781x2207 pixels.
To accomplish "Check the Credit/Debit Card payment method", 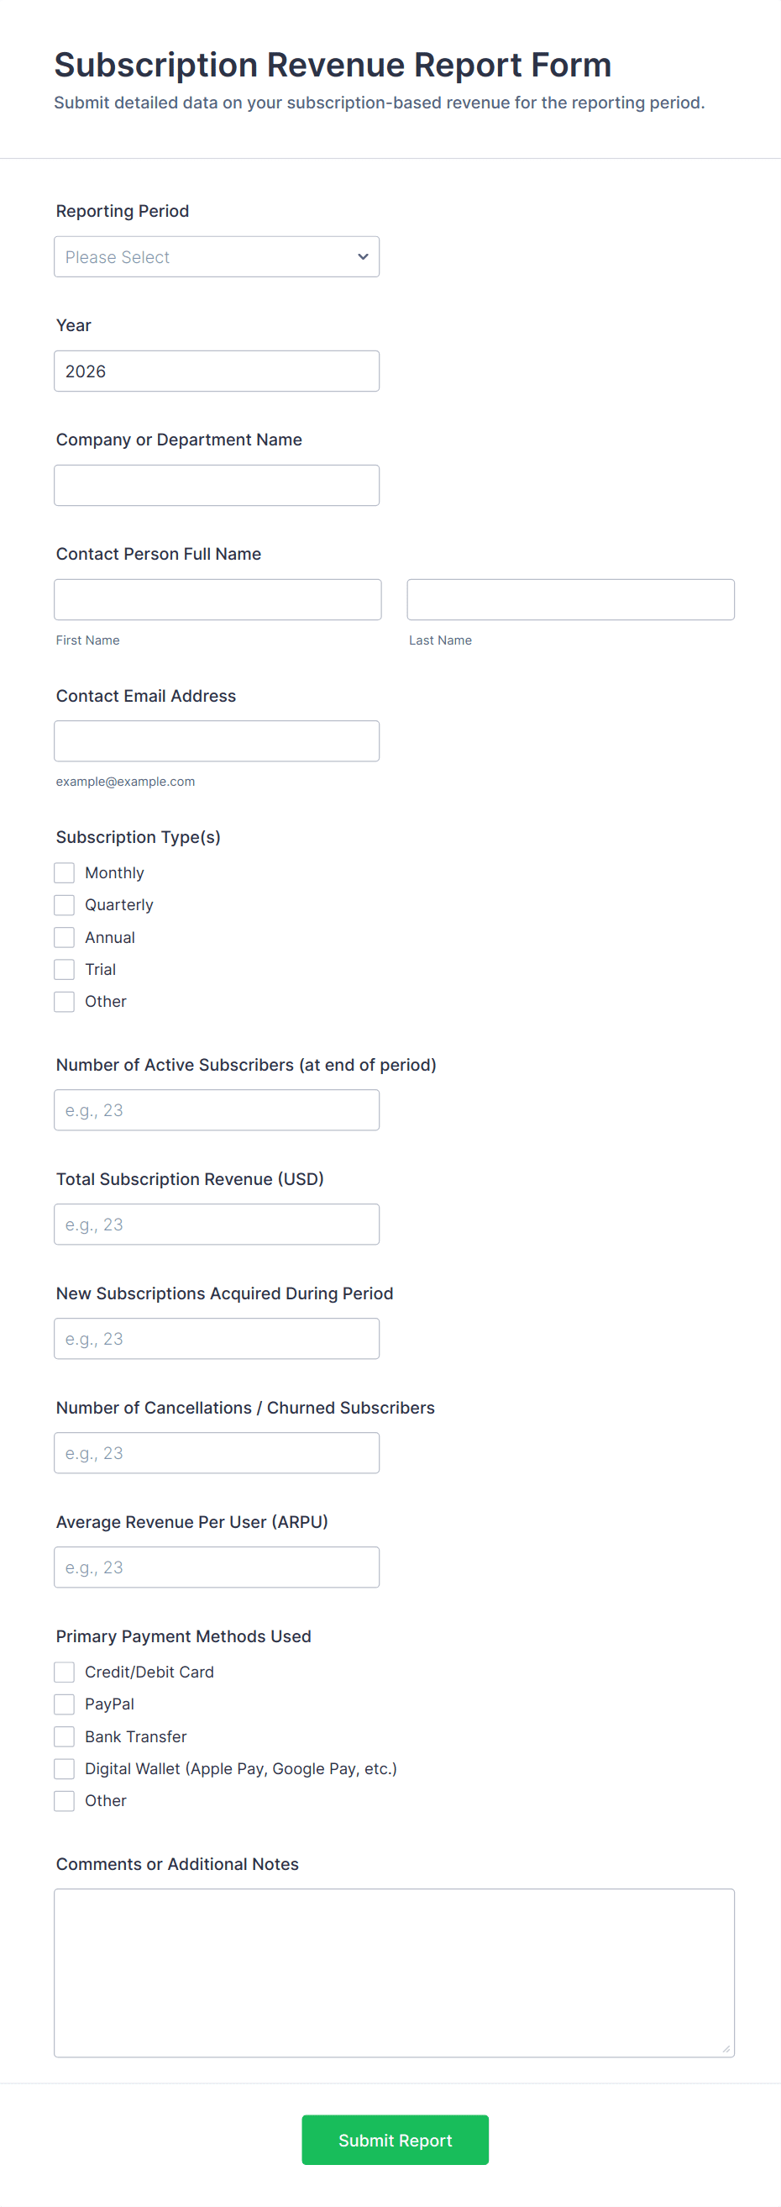I will tap(64, 1672).
